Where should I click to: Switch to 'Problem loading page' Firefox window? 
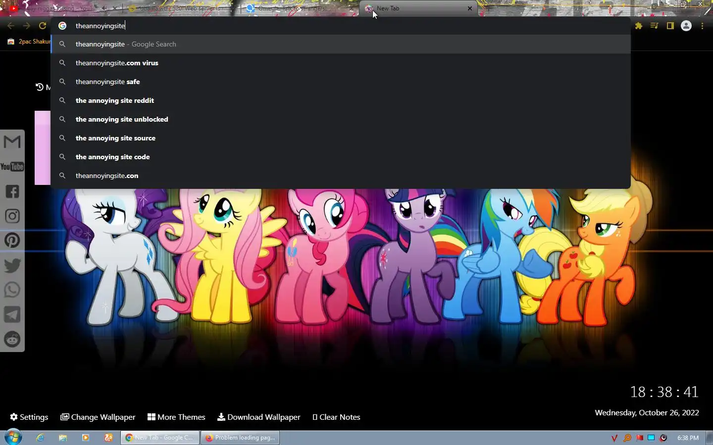click(x=240, y=438)
